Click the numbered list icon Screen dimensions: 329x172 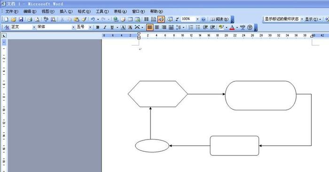click(x=191, y=27)
